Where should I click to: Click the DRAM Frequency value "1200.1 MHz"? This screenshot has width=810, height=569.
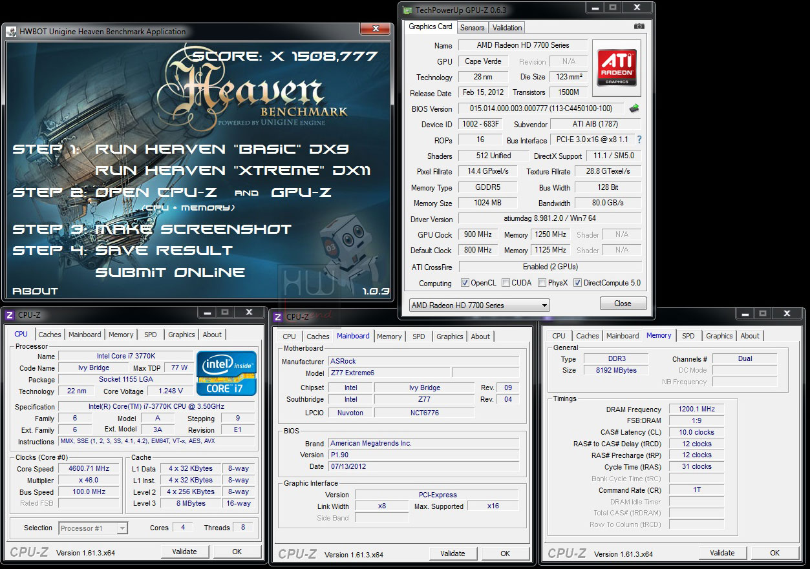[696, 409]
